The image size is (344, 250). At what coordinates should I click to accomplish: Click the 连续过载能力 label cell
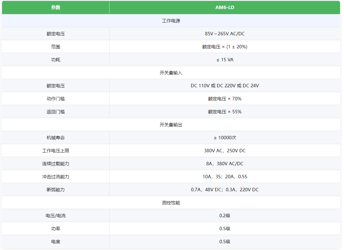pyautogui.click(x=56, y=164)
